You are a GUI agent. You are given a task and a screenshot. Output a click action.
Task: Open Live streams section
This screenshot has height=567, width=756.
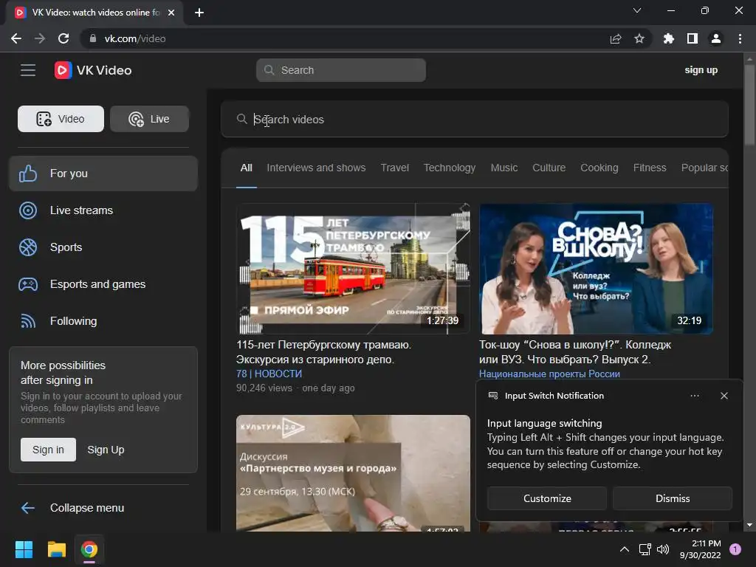pyautogui.click(x=103, y=210)
